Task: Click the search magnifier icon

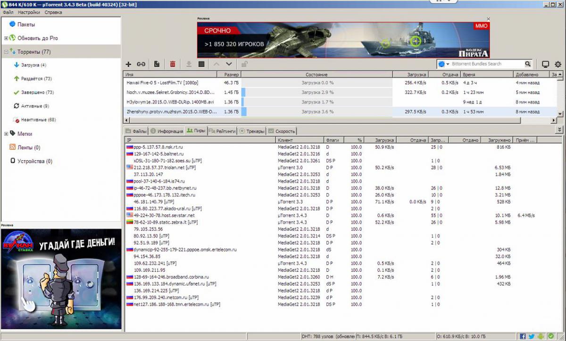Action: (528, 64)
